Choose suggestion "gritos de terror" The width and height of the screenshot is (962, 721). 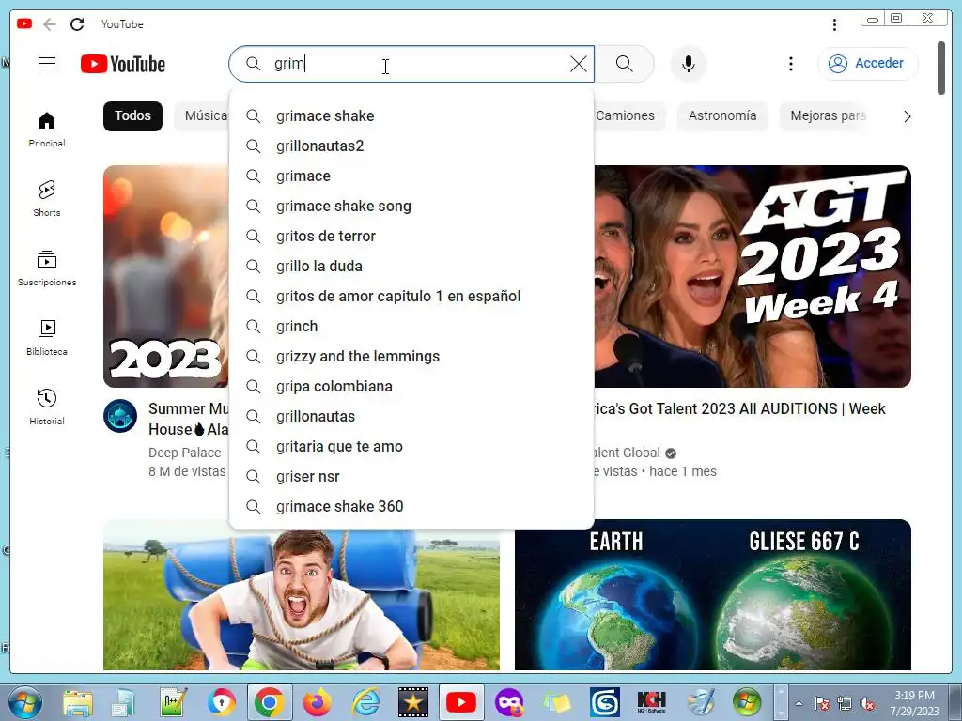coord(411,236)
